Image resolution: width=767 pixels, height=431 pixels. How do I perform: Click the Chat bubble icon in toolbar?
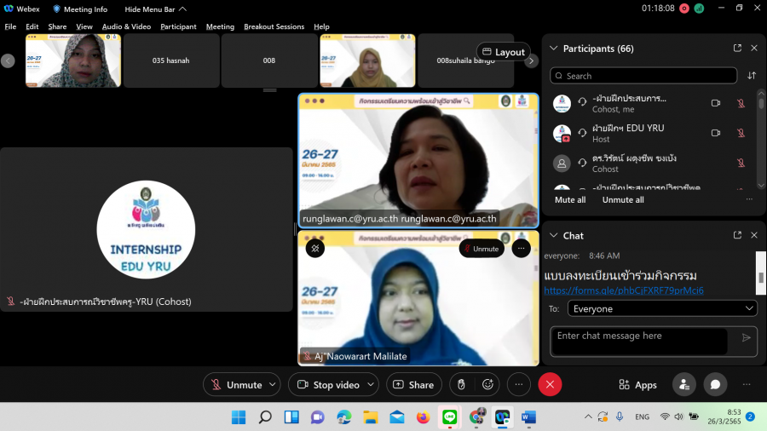(715, 385)
